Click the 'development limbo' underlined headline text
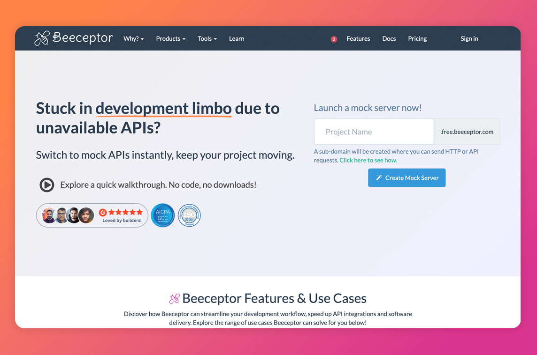This screenshot has height=355, width=537. [x=163, y=109]
